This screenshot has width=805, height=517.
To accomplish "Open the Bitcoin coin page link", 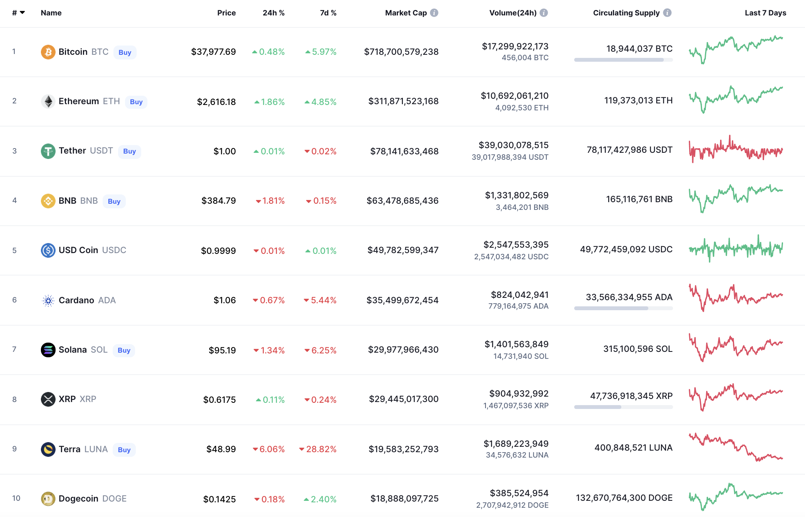I will (x=73, y=52).
